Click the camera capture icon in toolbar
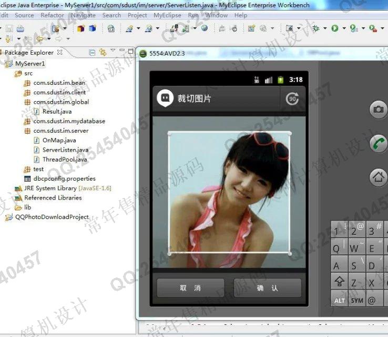 (289, 28)
